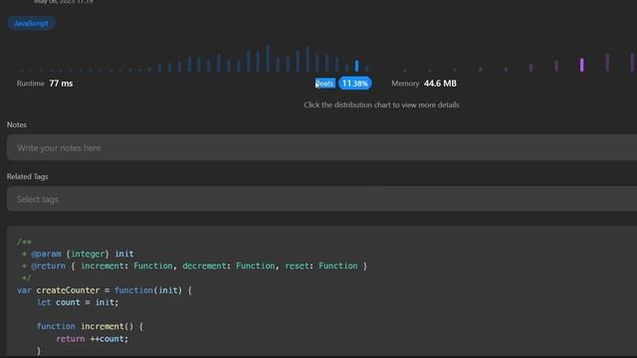Click the highlighted Beats label
Image resolution: width=637 pixels, height=358 pixels.
325,84
